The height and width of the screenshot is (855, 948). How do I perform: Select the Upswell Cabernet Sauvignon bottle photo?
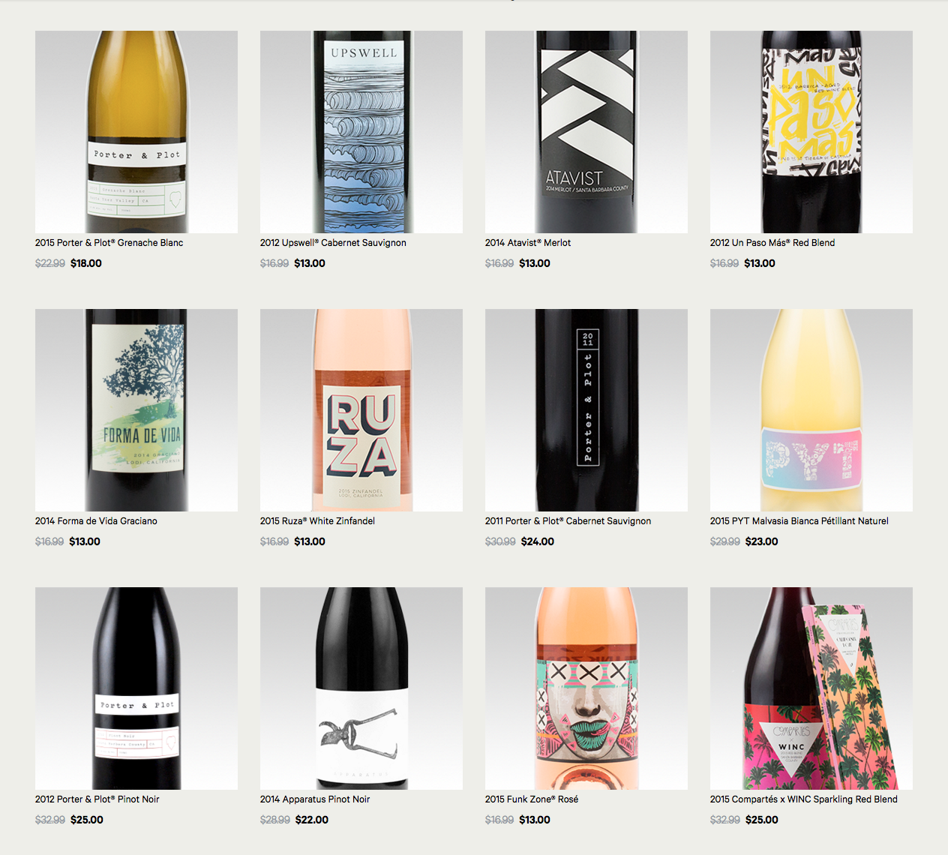click(x=361, y=132)
